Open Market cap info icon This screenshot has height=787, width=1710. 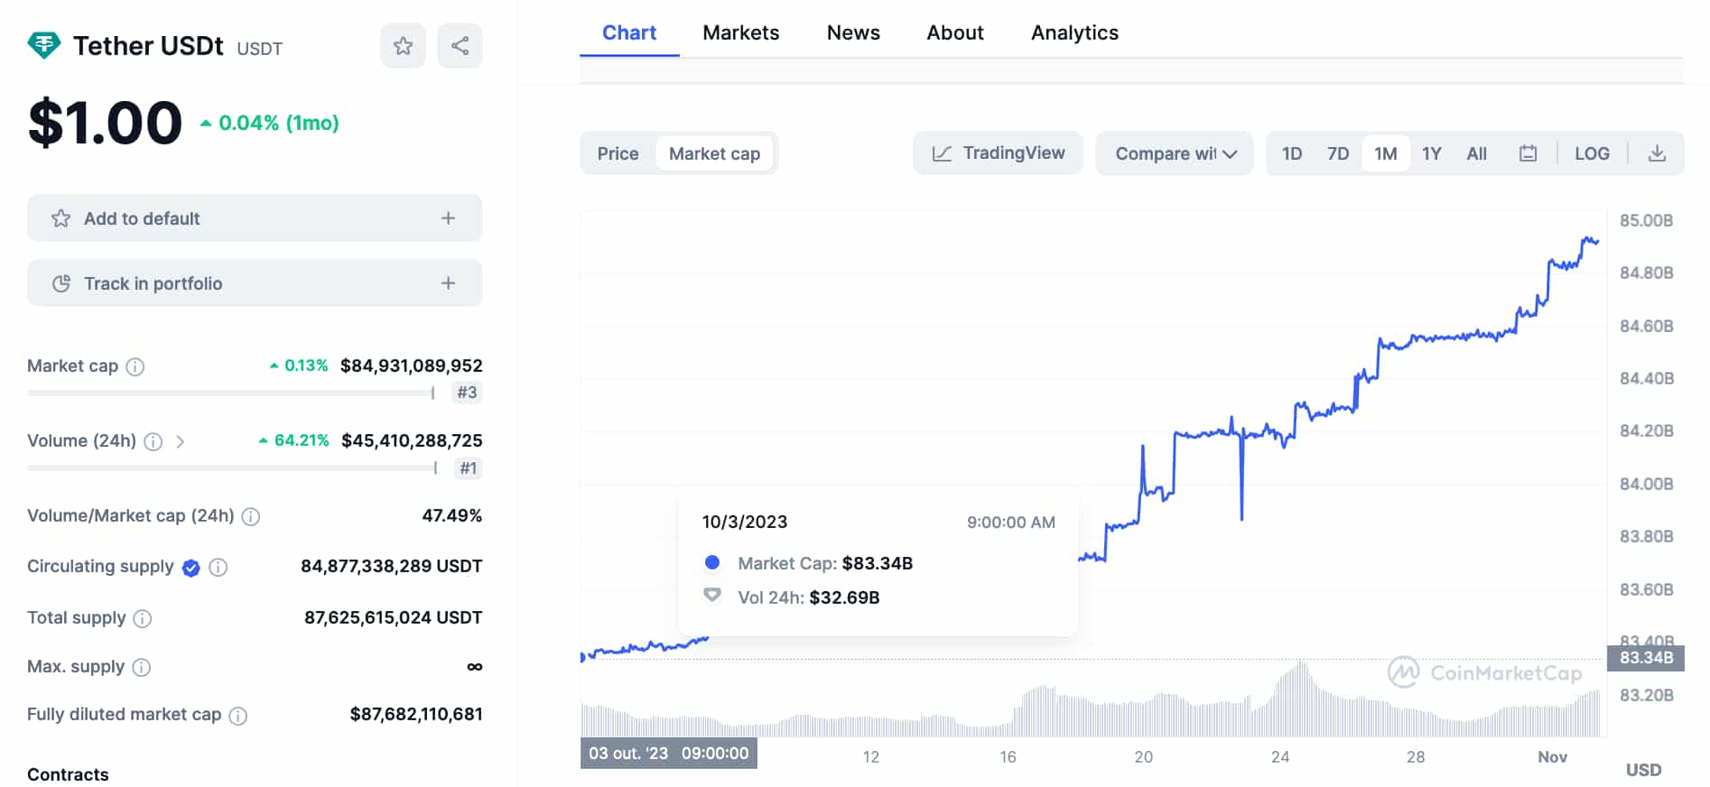pyautogui.click(x=135, y=366)
